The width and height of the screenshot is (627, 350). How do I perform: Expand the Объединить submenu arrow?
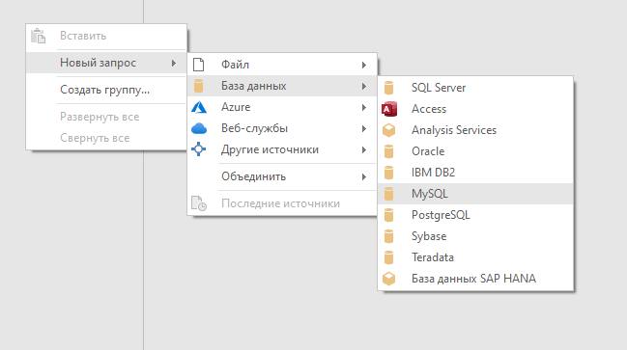[364, 176]
